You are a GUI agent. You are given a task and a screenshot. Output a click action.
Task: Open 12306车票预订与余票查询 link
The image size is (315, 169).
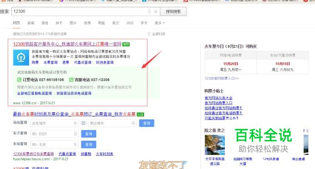click(x=33, y=154)
